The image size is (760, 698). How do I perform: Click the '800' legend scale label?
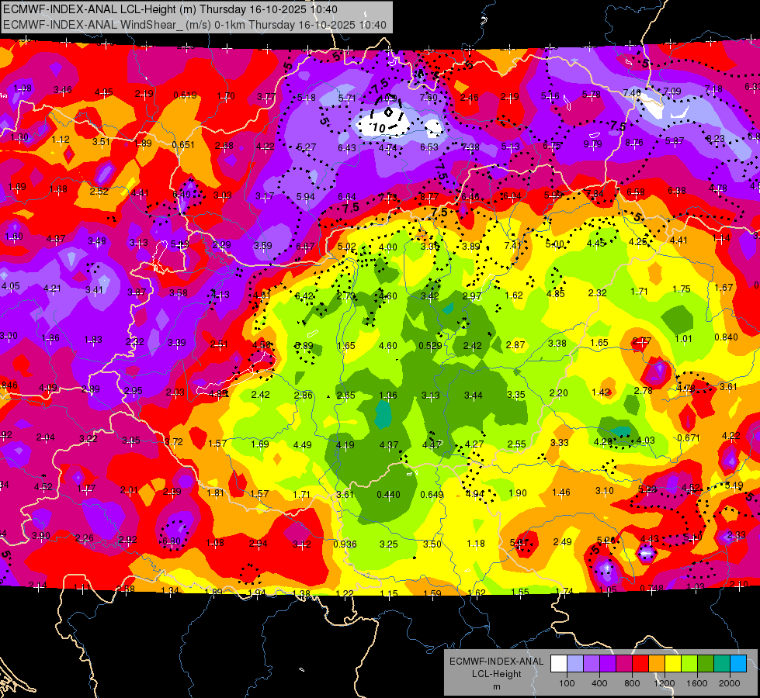632,683
